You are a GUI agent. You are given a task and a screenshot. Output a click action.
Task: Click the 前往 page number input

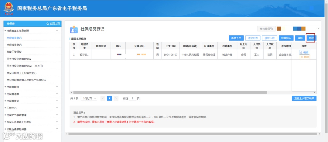132,98
